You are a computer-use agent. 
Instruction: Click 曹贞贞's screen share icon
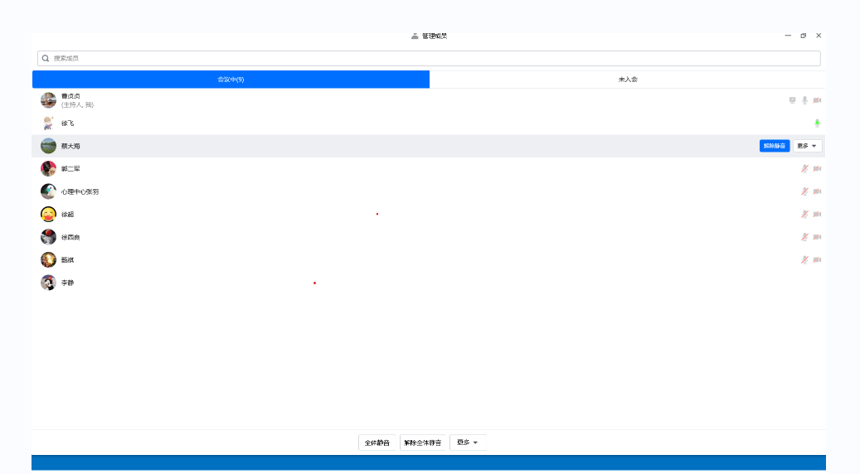(792, 100)
